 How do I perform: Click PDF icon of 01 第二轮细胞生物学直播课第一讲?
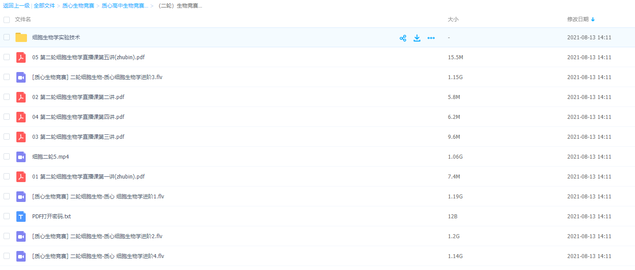click(x=21, y=177)
